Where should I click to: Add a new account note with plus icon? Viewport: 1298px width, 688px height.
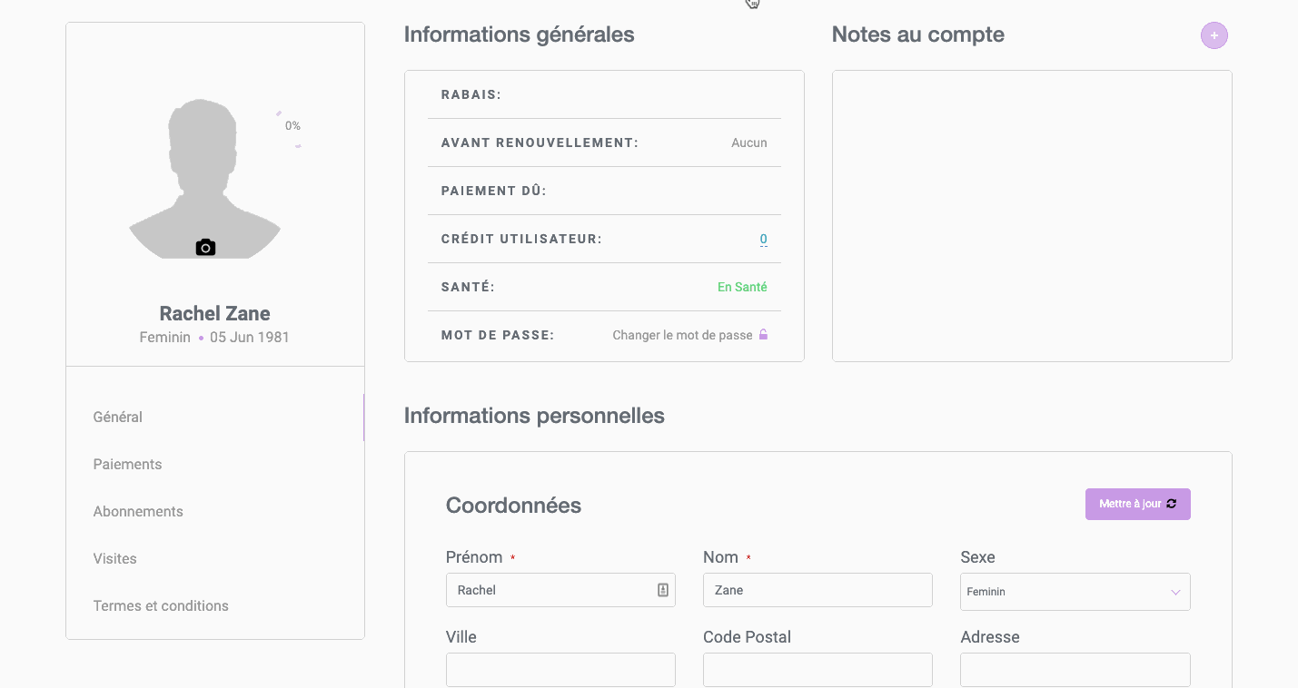pyautogui.click(x=1214, y=35)
